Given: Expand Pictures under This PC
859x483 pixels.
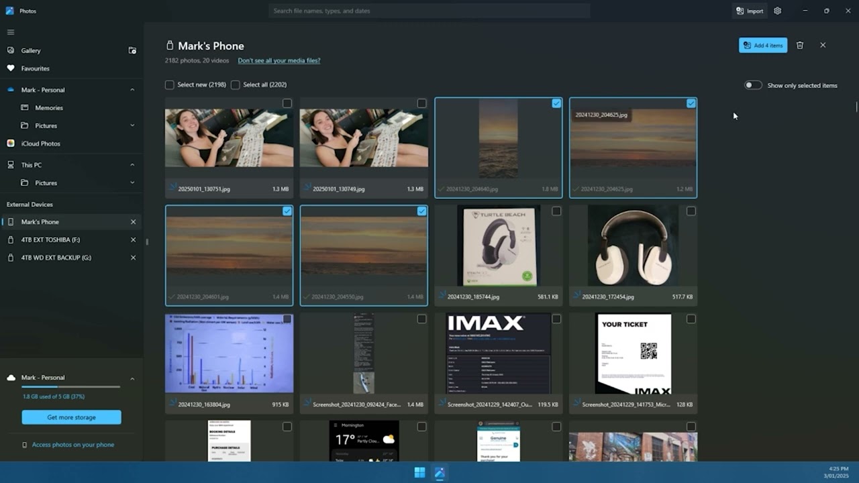Looking at the screenshot, I should (132, 182).
